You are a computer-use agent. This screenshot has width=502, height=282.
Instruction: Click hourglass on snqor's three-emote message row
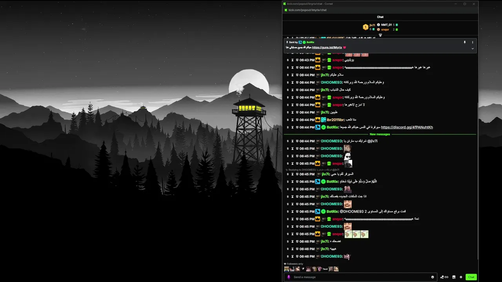pos(292,234)
